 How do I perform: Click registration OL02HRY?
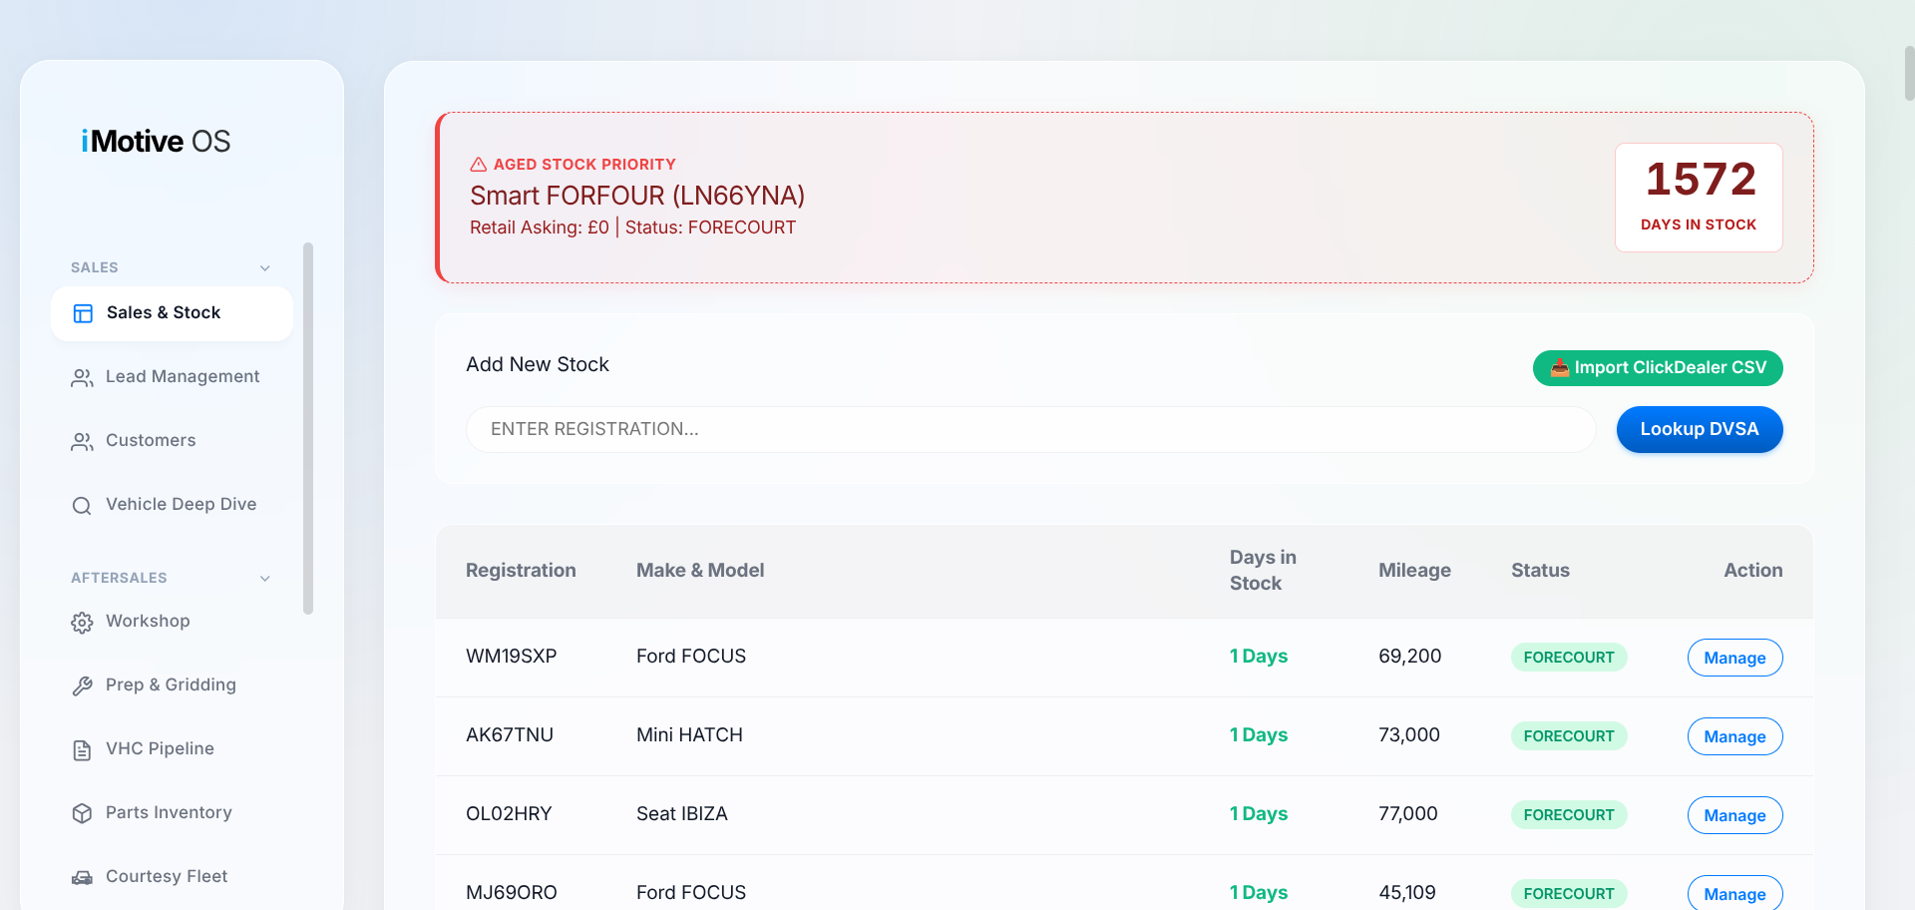pos(509,814)
